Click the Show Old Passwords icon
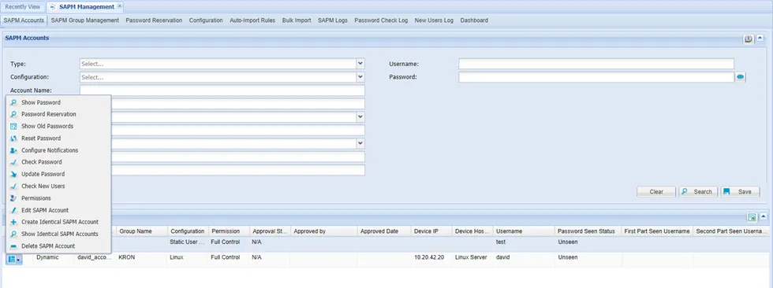 coord(14,127)
